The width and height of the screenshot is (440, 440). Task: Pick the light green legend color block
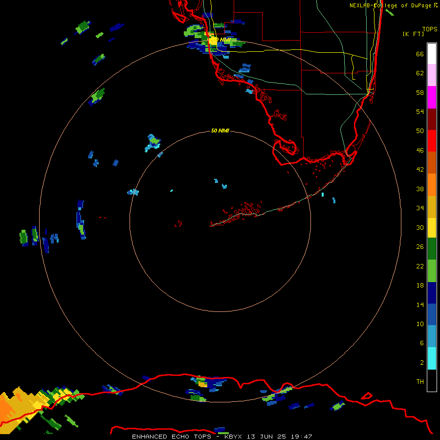[432, 271]
